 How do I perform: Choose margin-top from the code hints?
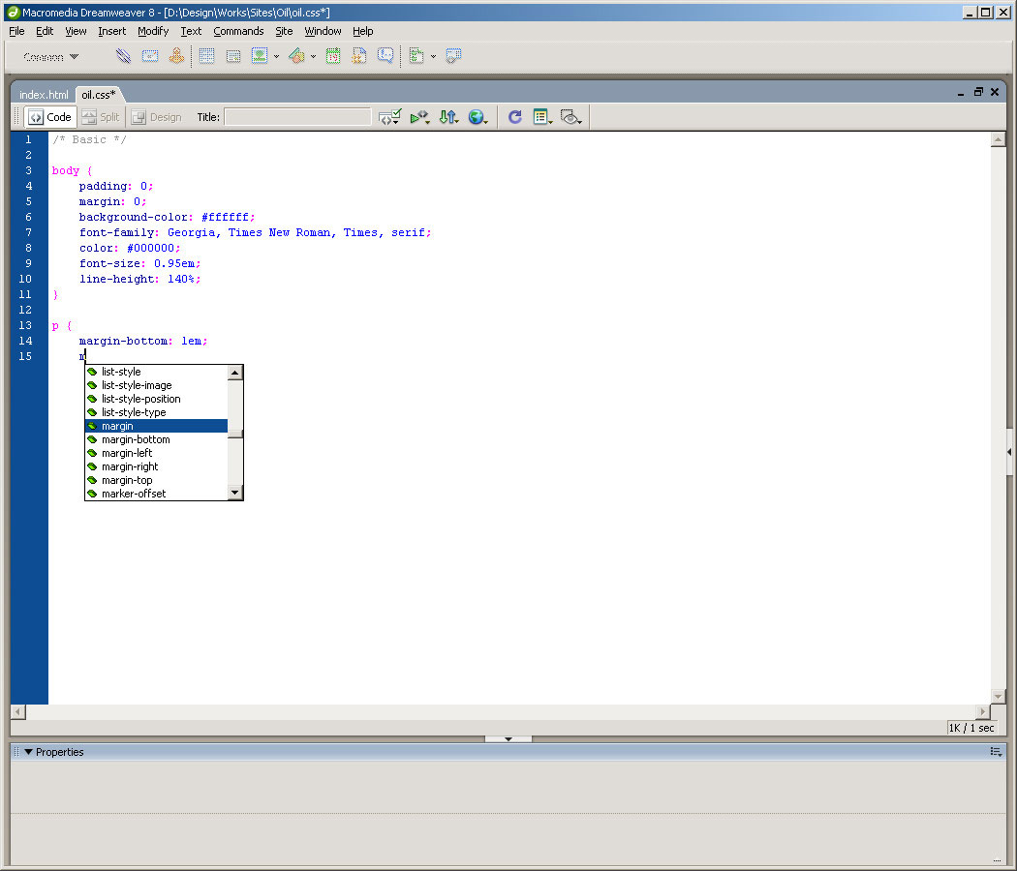[156, 480]
